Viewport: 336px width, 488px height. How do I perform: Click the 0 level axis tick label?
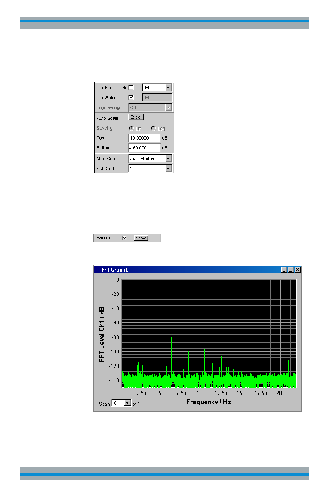pyautogui.click(x=118, y=280)
